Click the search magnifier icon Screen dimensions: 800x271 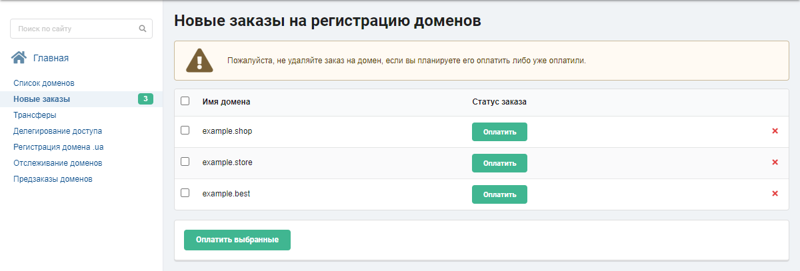(x=142, y=29)
